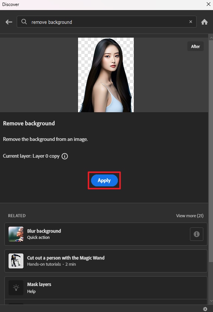Click the remove background search field
Image resolution: width=213 pixels, height=312 pixels.
click(x=107, y=22)
